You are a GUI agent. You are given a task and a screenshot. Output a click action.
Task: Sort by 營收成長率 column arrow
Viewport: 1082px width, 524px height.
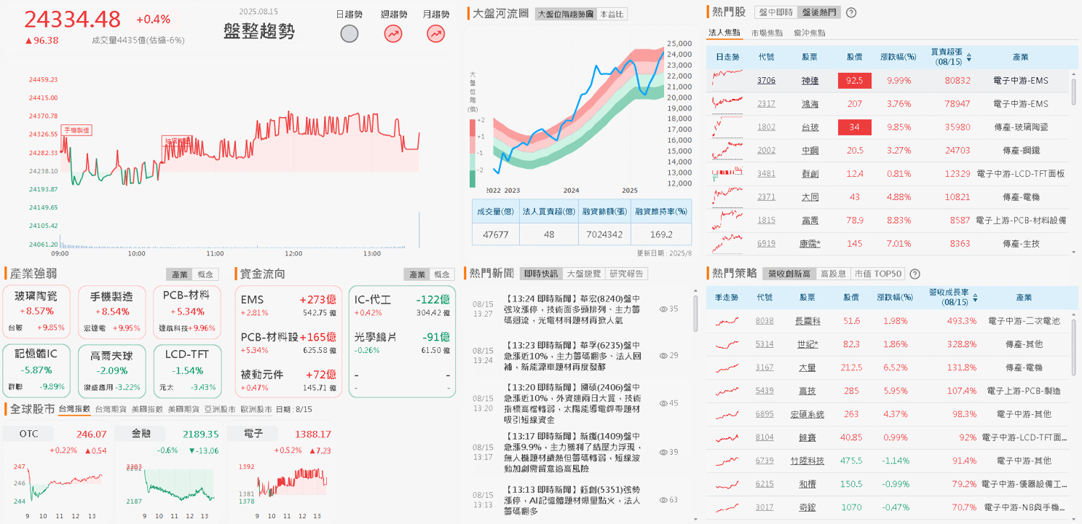975,298
